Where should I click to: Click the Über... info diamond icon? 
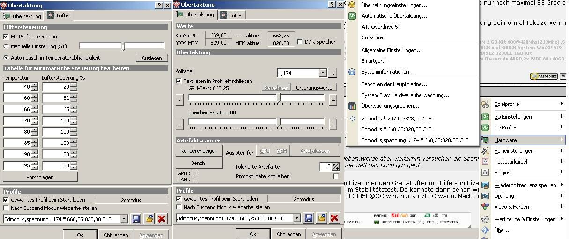point(485,230)
